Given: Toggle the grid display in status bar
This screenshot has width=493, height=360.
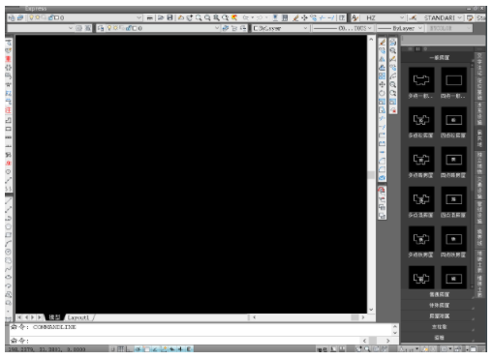Looking at the screenshot, I should point(121,348).
